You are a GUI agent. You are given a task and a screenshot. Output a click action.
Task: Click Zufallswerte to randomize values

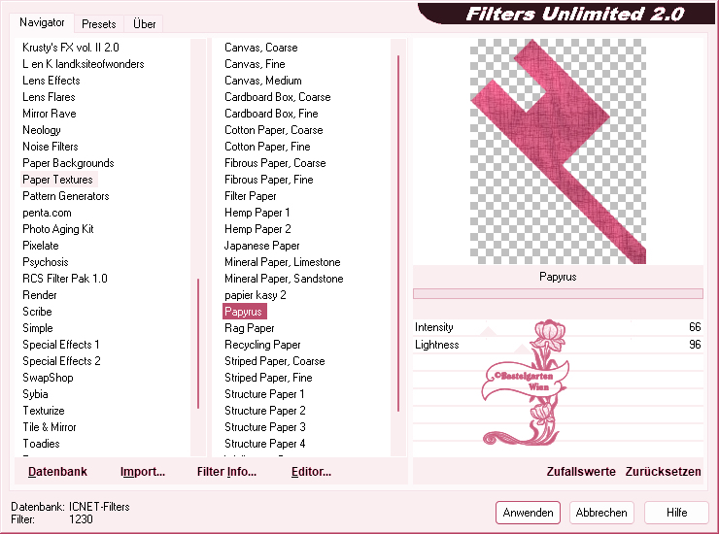(581, 471)
